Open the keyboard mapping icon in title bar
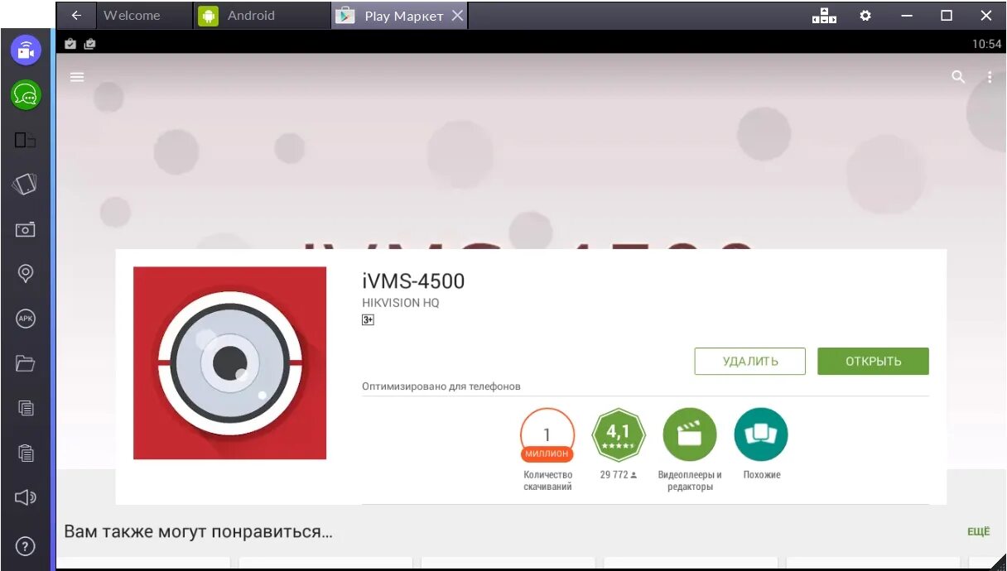This screenshot has width=1007, height=571. coord(824,15)
